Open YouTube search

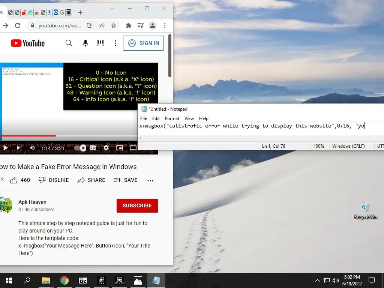click(69, 43)
